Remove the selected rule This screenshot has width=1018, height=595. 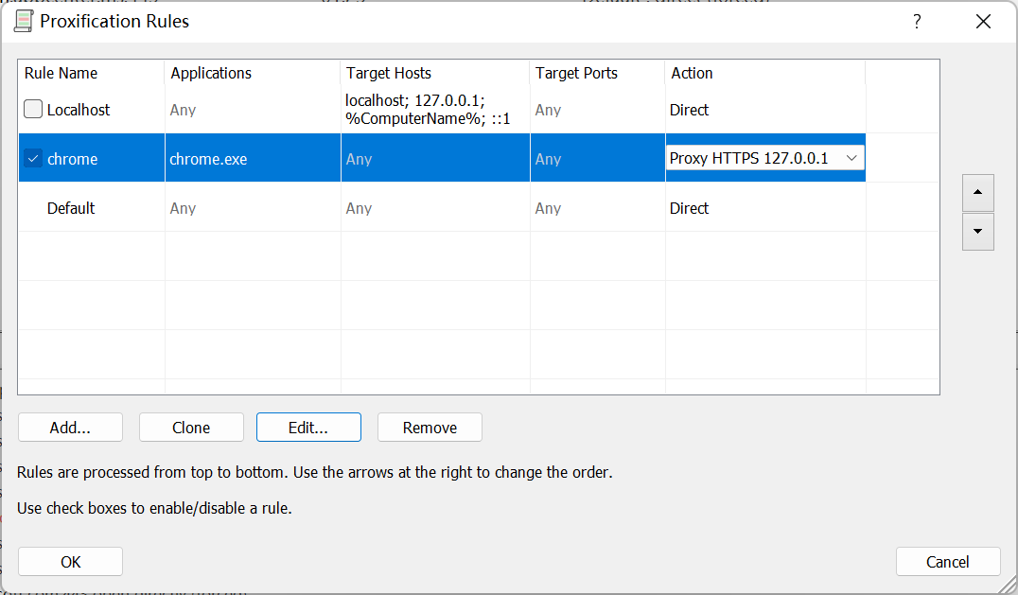[430, 428]
